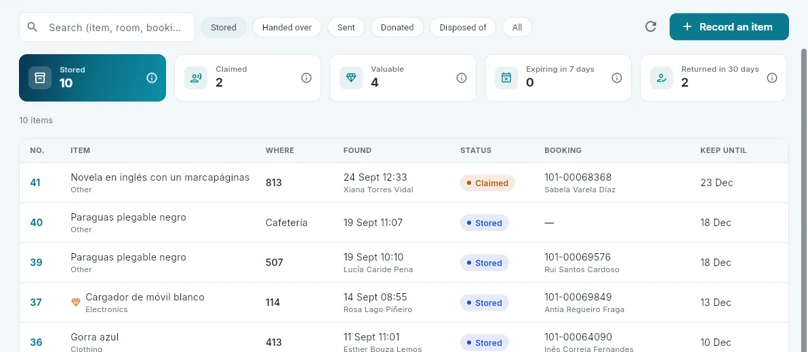
Task: Click the STATUS column header
Action: [476, 150]
